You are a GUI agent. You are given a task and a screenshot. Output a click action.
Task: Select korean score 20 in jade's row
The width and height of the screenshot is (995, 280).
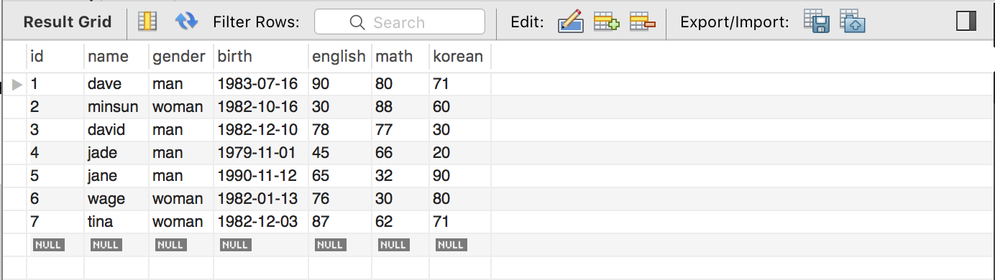pos(460,153)
